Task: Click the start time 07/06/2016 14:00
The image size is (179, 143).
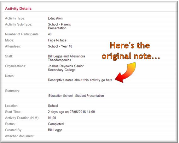Action: coord(82,112)
